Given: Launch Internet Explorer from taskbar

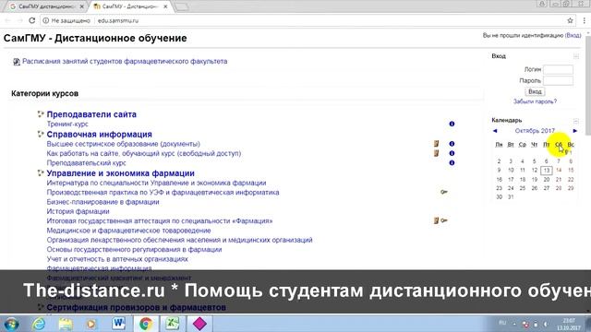Looking at the screenshot, I should (x=39, y=324).
